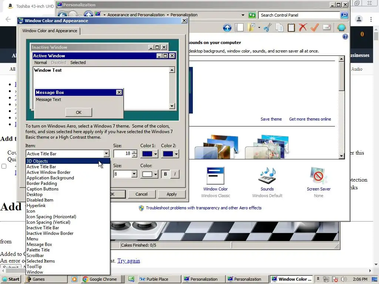Click the Color 2 navy swatch
The image size is (379, 284).
click(x=168, y=154)
